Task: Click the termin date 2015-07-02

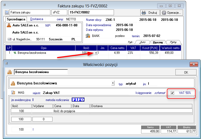Action: click(x=152, y=36)
